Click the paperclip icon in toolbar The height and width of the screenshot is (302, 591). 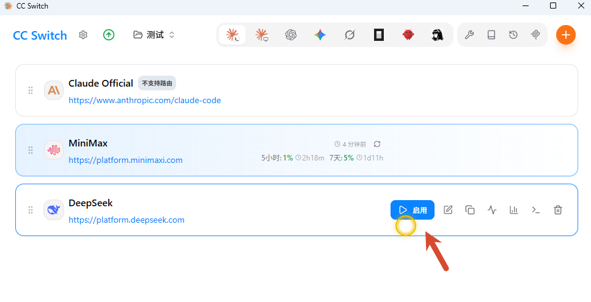[535, 35]
